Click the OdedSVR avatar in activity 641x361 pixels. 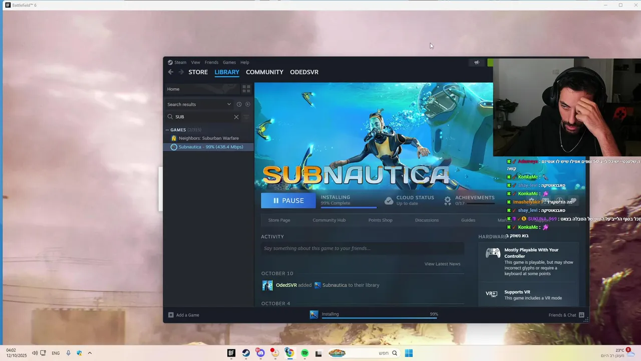(267, 285)
